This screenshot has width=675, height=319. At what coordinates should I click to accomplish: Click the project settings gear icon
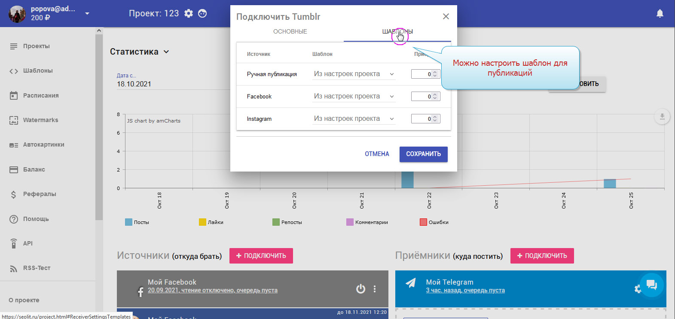189,13
